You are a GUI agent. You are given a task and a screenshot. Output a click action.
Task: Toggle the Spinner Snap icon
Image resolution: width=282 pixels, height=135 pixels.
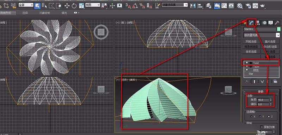[x=149, y=6]
